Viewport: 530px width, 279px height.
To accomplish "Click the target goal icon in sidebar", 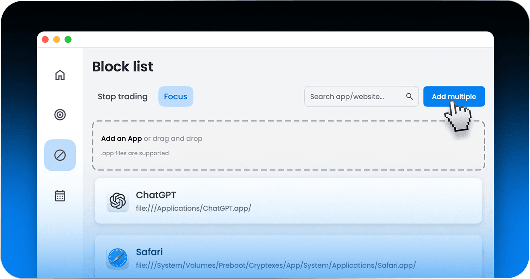I will 60,115.
